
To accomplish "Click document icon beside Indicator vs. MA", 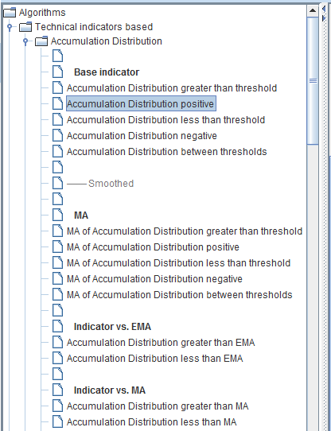I will pyautogui.click(x=57, y=390).
